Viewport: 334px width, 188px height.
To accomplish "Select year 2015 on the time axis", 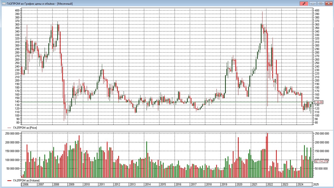I will click(x=163, y=184).
